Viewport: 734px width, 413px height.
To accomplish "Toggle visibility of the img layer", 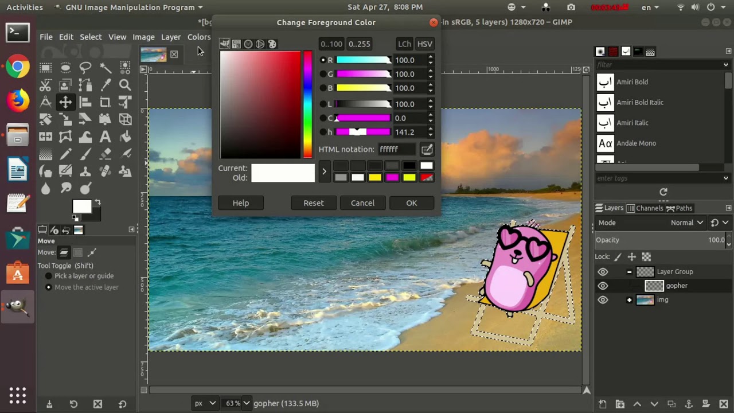I will tap(603, 300).
